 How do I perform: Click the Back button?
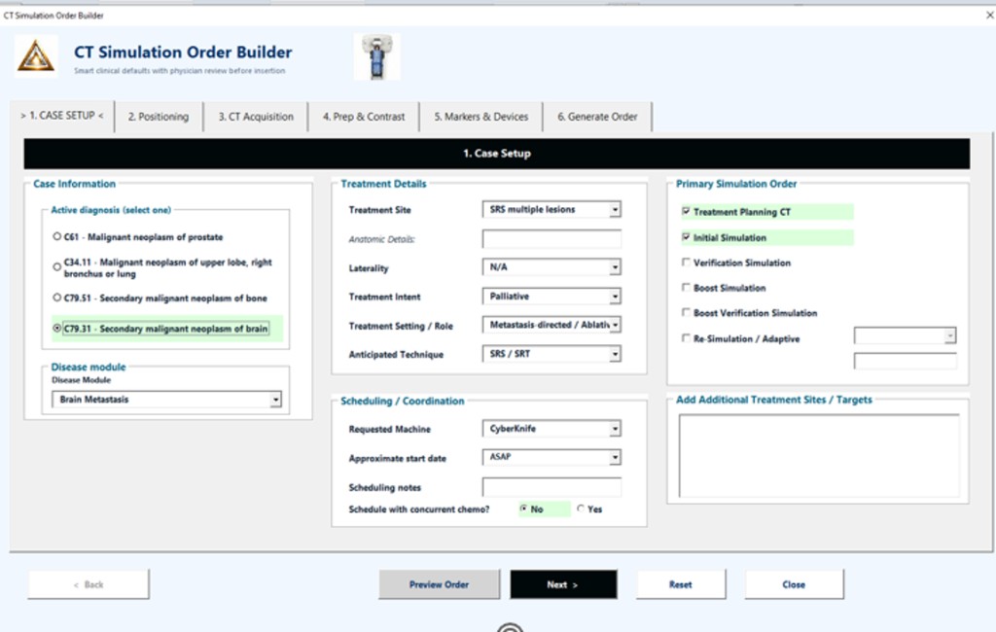(89, 584)
